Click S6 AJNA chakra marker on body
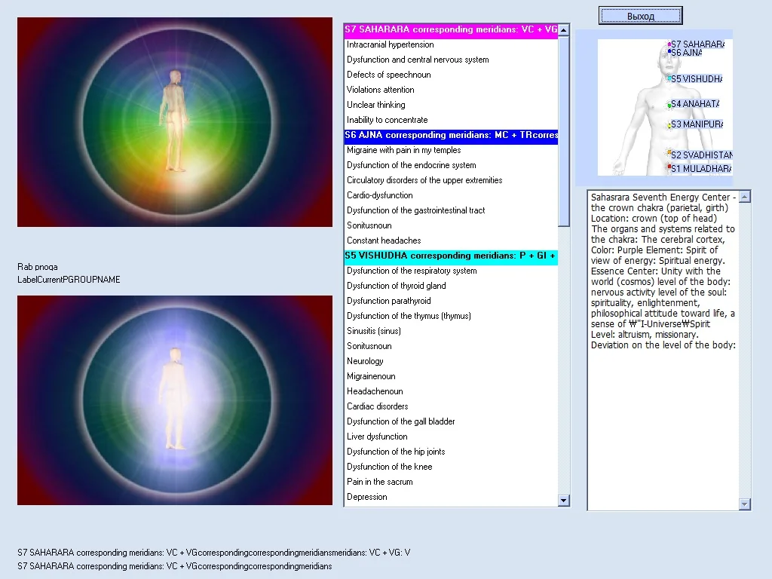 coord(669,52)
